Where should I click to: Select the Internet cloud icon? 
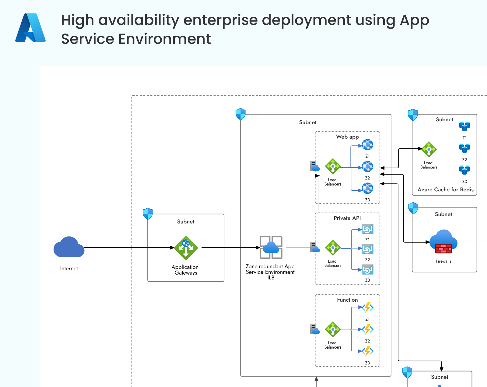(69, 247)
